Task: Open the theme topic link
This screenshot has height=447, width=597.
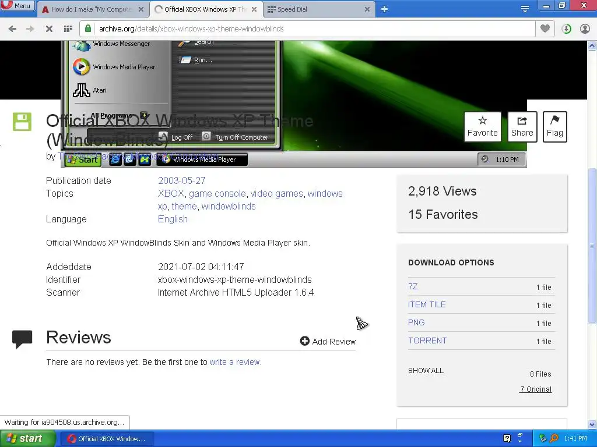Action: coord(184,207)
